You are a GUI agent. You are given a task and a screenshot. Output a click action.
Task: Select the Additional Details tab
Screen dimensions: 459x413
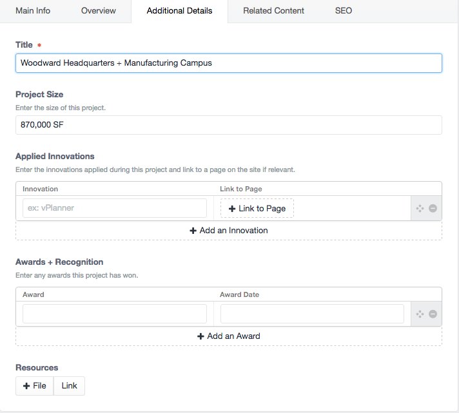(x=179, y=11)
